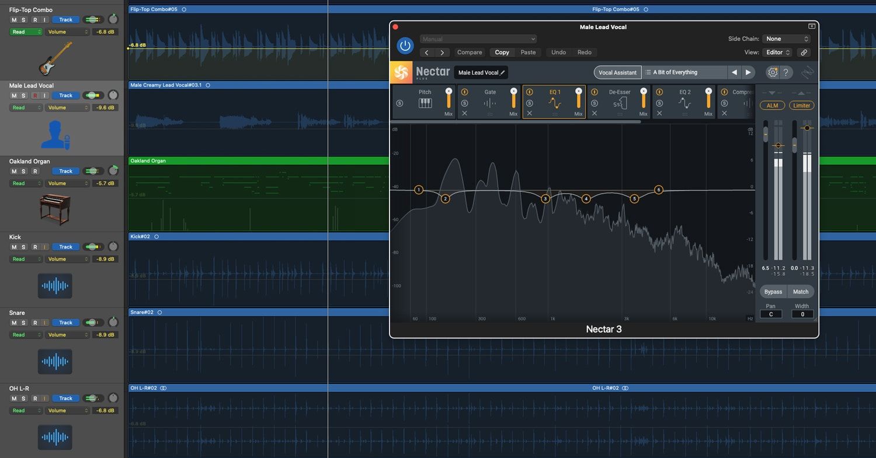Click the Flip-Top Combo volume fader
Image resolution: width=876 pixels, height=458 pixels.
(x=93, y=20)
